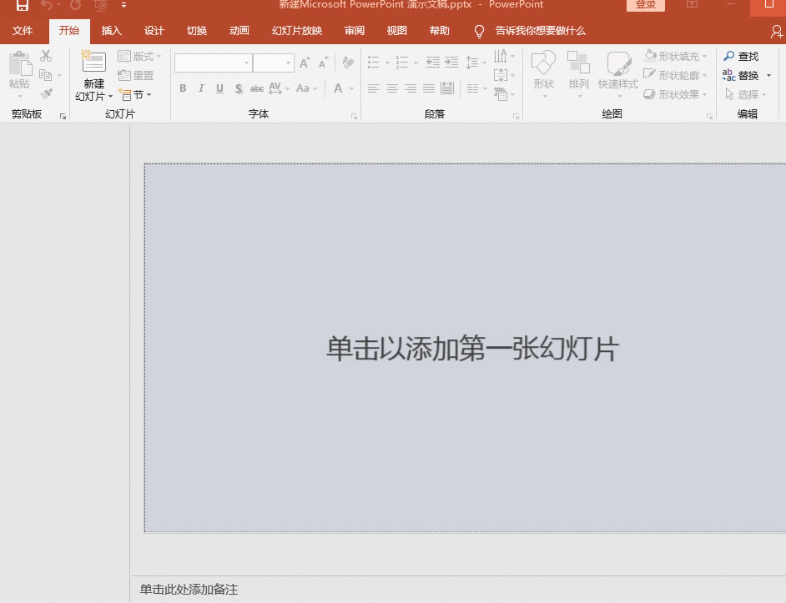This screenshot has height=603, width=786.
Task: Click the Increase Font Size icon
Action: [x=303, y=62]
